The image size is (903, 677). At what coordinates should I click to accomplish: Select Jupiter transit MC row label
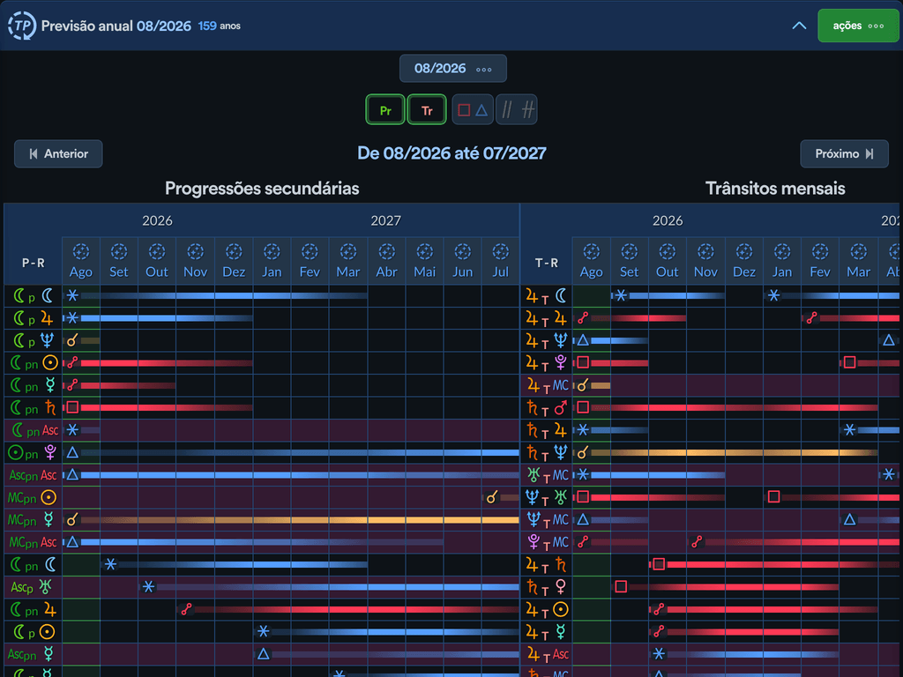tap(547, 385)
